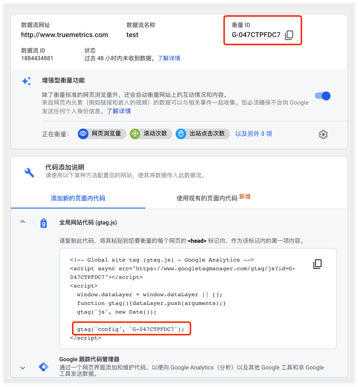Click the Google 跟踪代码管理器 heading
This screenshot has width=358, height=387.
click(x=89, y=359)
